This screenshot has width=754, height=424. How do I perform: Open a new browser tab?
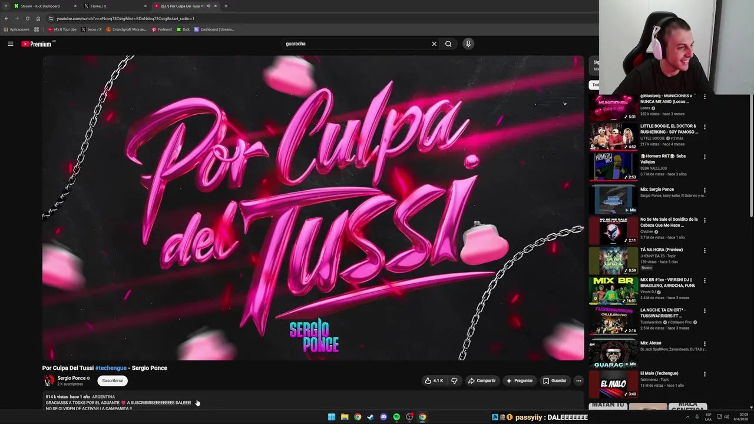(226, 6)
